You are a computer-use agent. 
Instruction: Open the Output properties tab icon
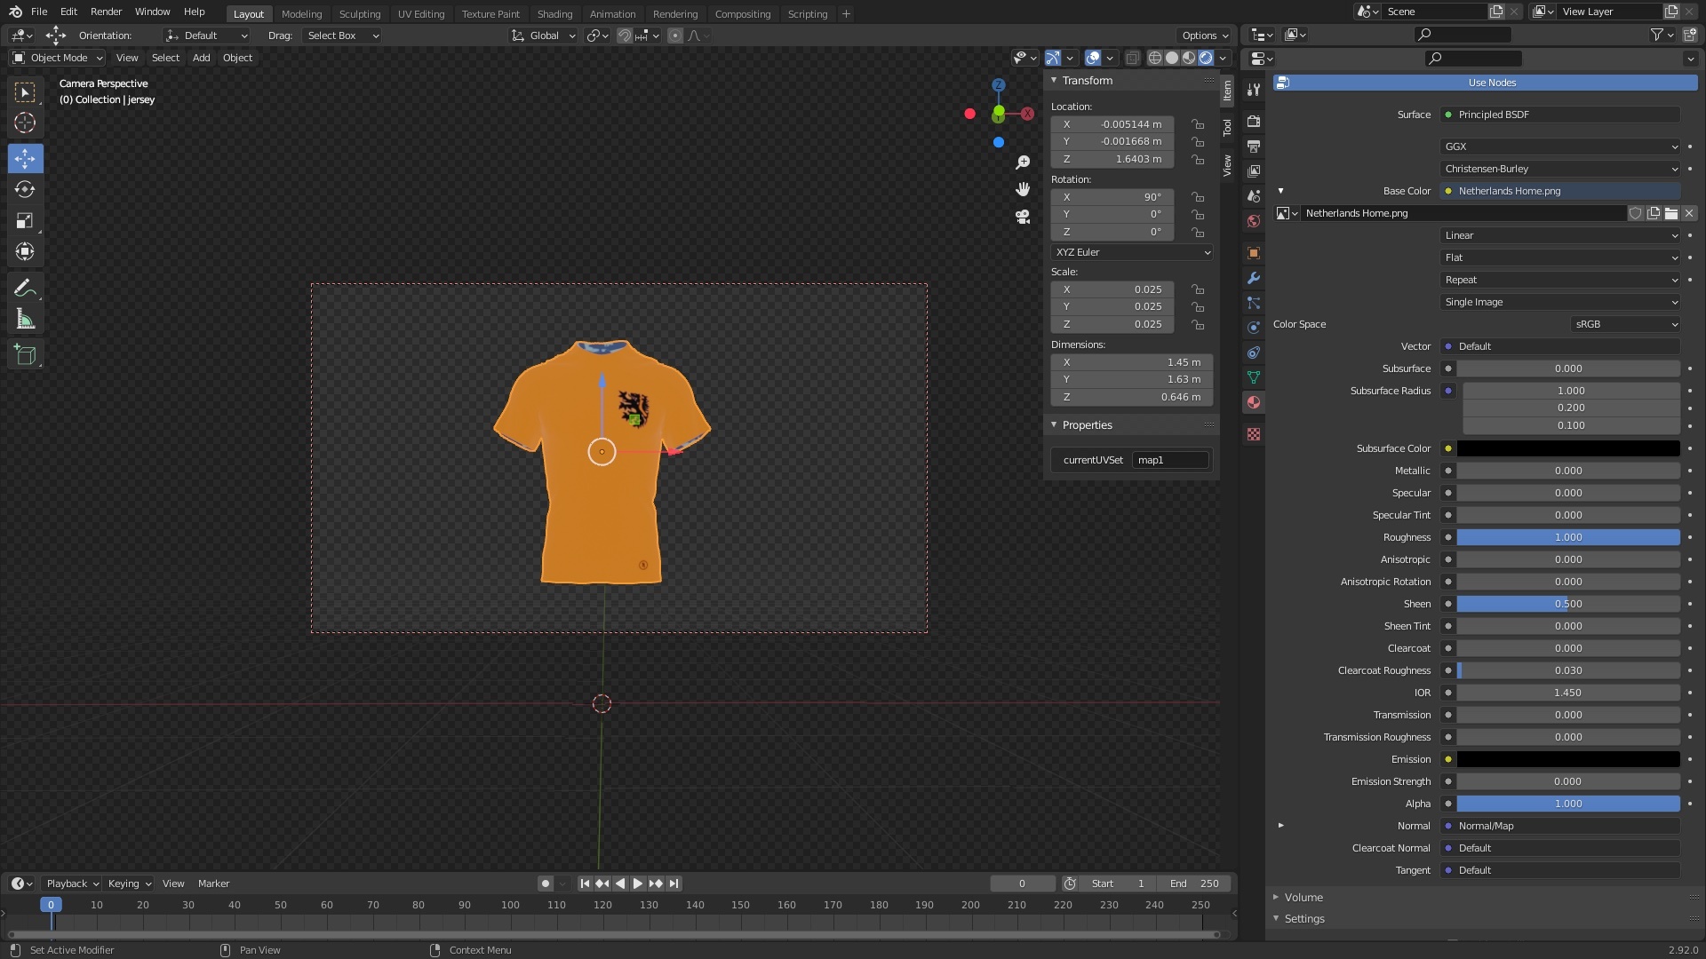point(1254,146)
